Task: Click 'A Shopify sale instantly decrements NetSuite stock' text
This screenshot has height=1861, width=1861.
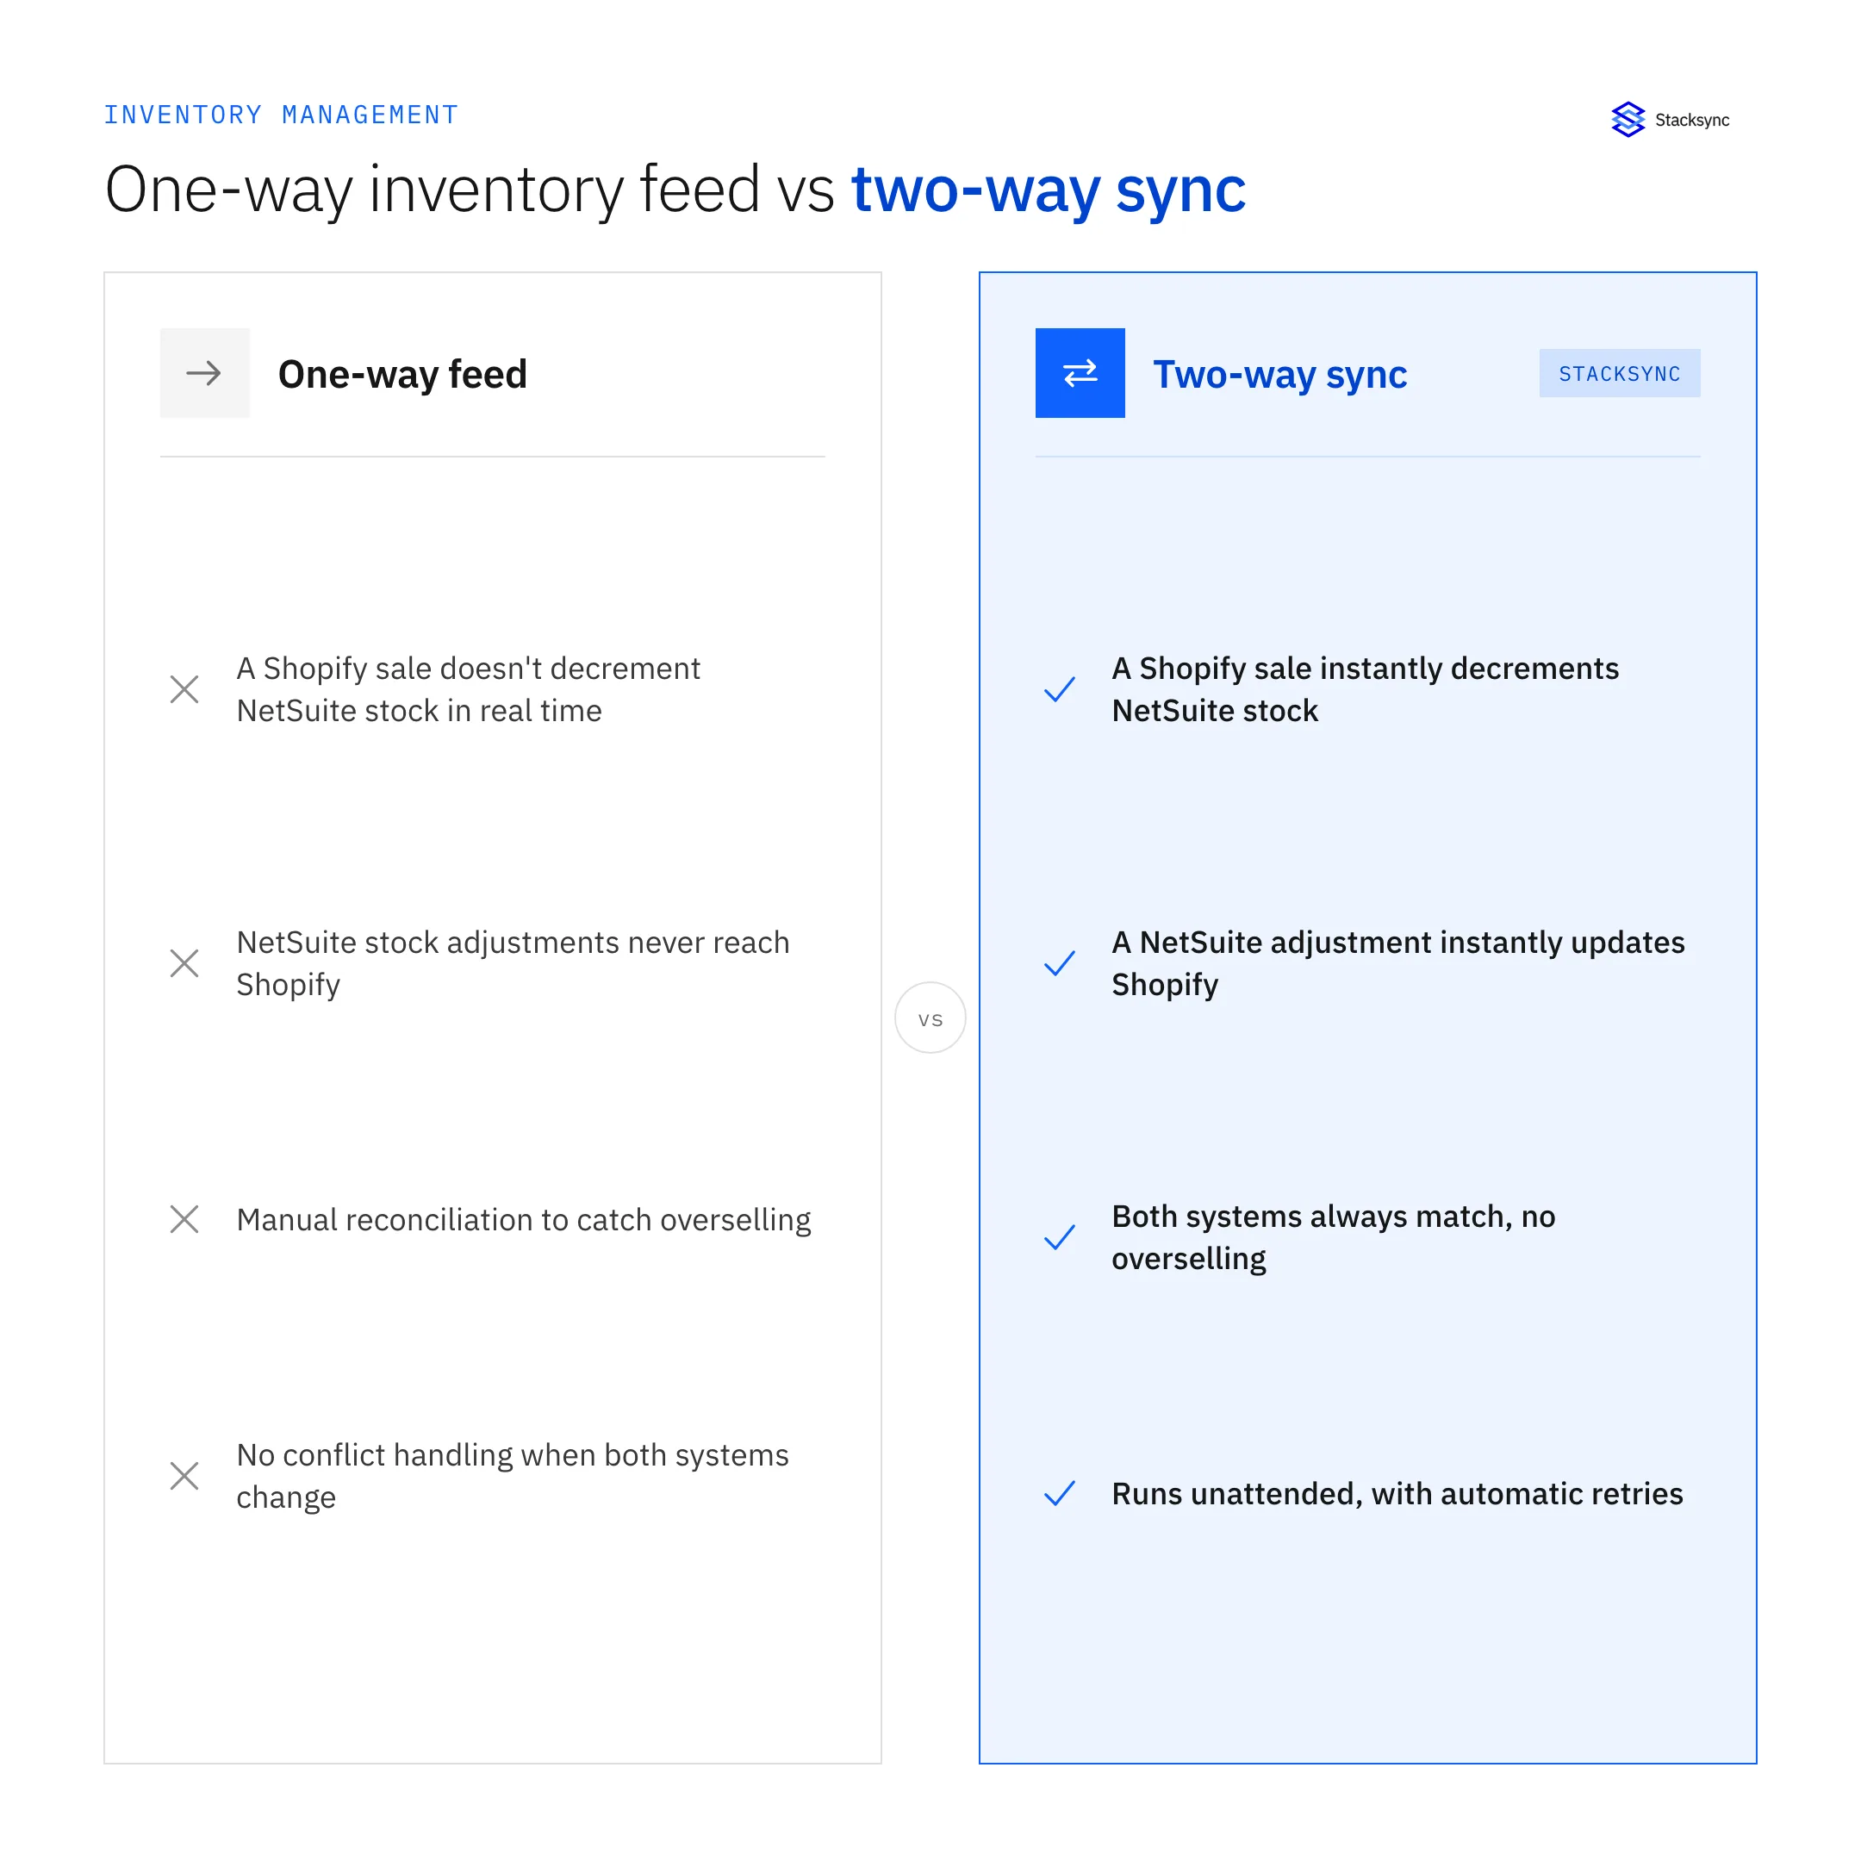Action: (1365, 689)
